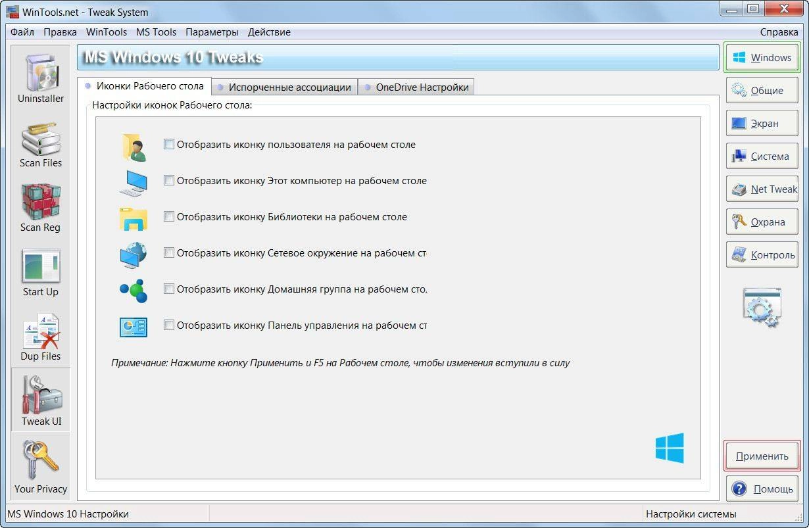Click the Этот компьютер monitor icon
Viewport: 809px width, 528px height.
[x=134, y=183]
